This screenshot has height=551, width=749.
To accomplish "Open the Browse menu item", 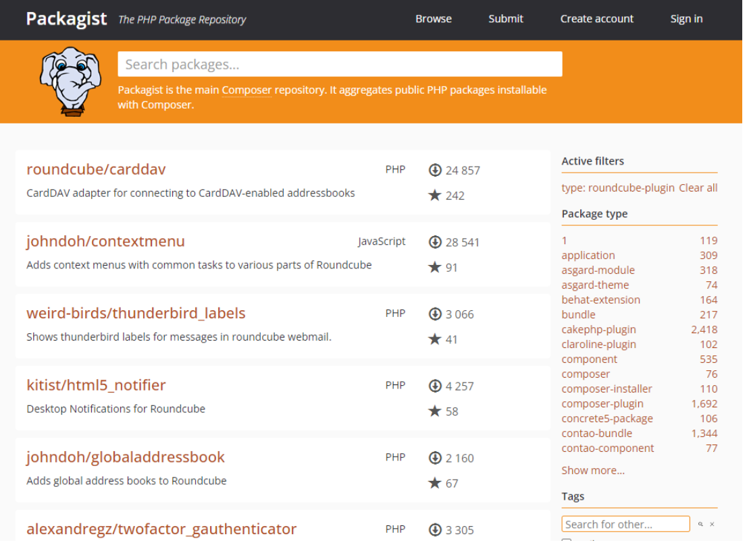I will (433, 19).
